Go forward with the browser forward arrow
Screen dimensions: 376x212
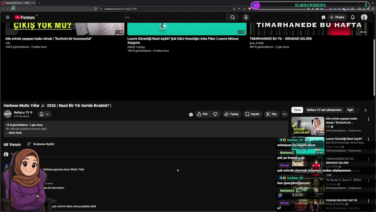[7, 9]
